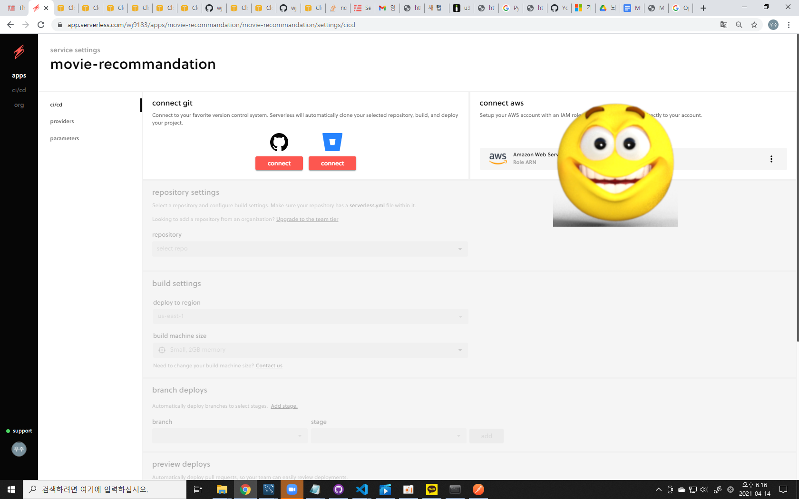Switch to the Google Drive browser tab

click(608, 8)
